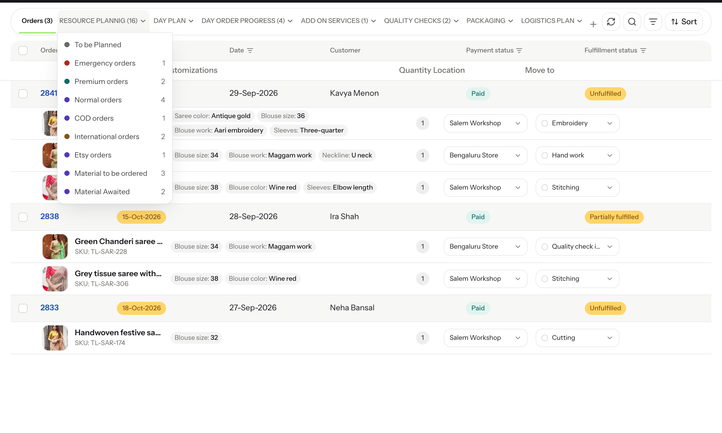Image resolution: width=722 pixels, height=433 pixels.
Task: Check the order 2841 checkbox
Action: [23, 94]
